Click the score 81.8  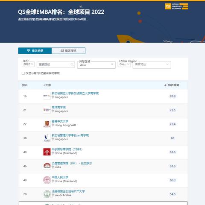(173, 96)
